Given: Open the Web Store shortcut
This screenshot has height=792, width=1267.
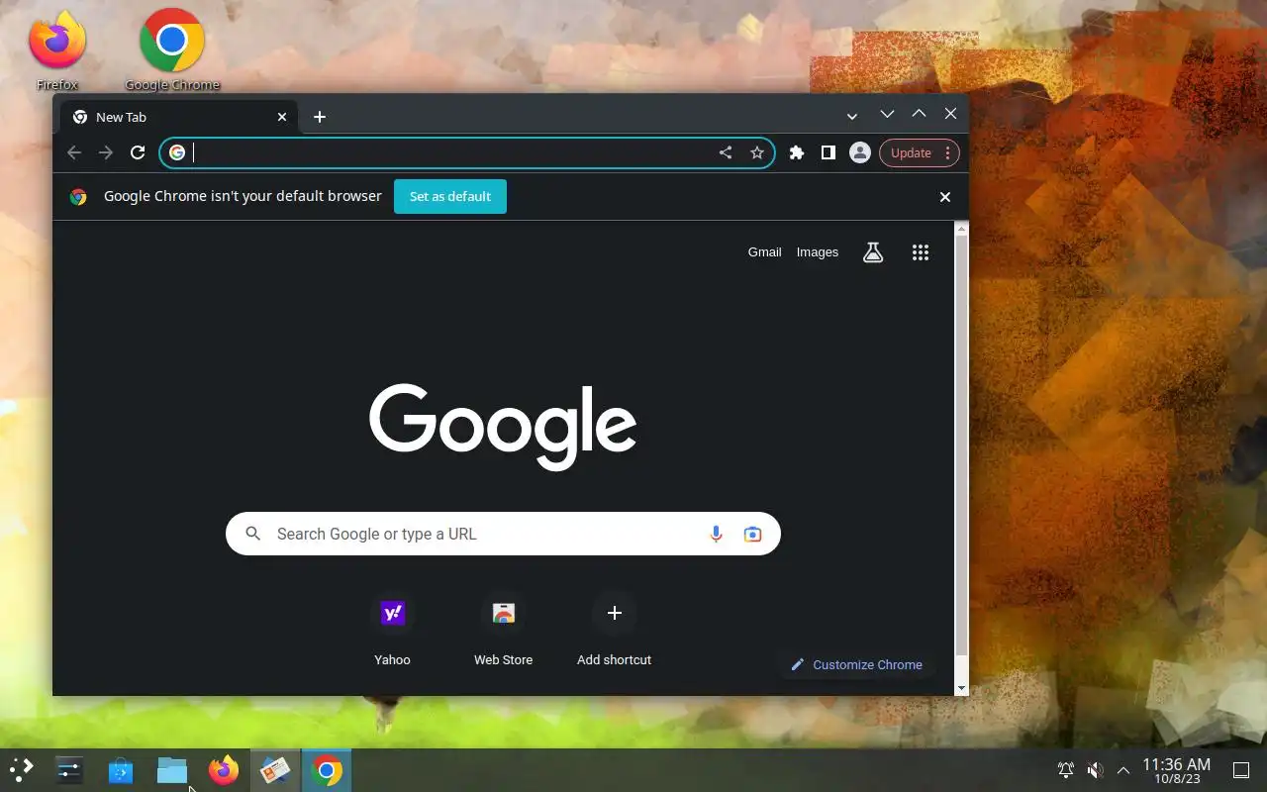Looking at the screenshot, I should pos(503,627).
